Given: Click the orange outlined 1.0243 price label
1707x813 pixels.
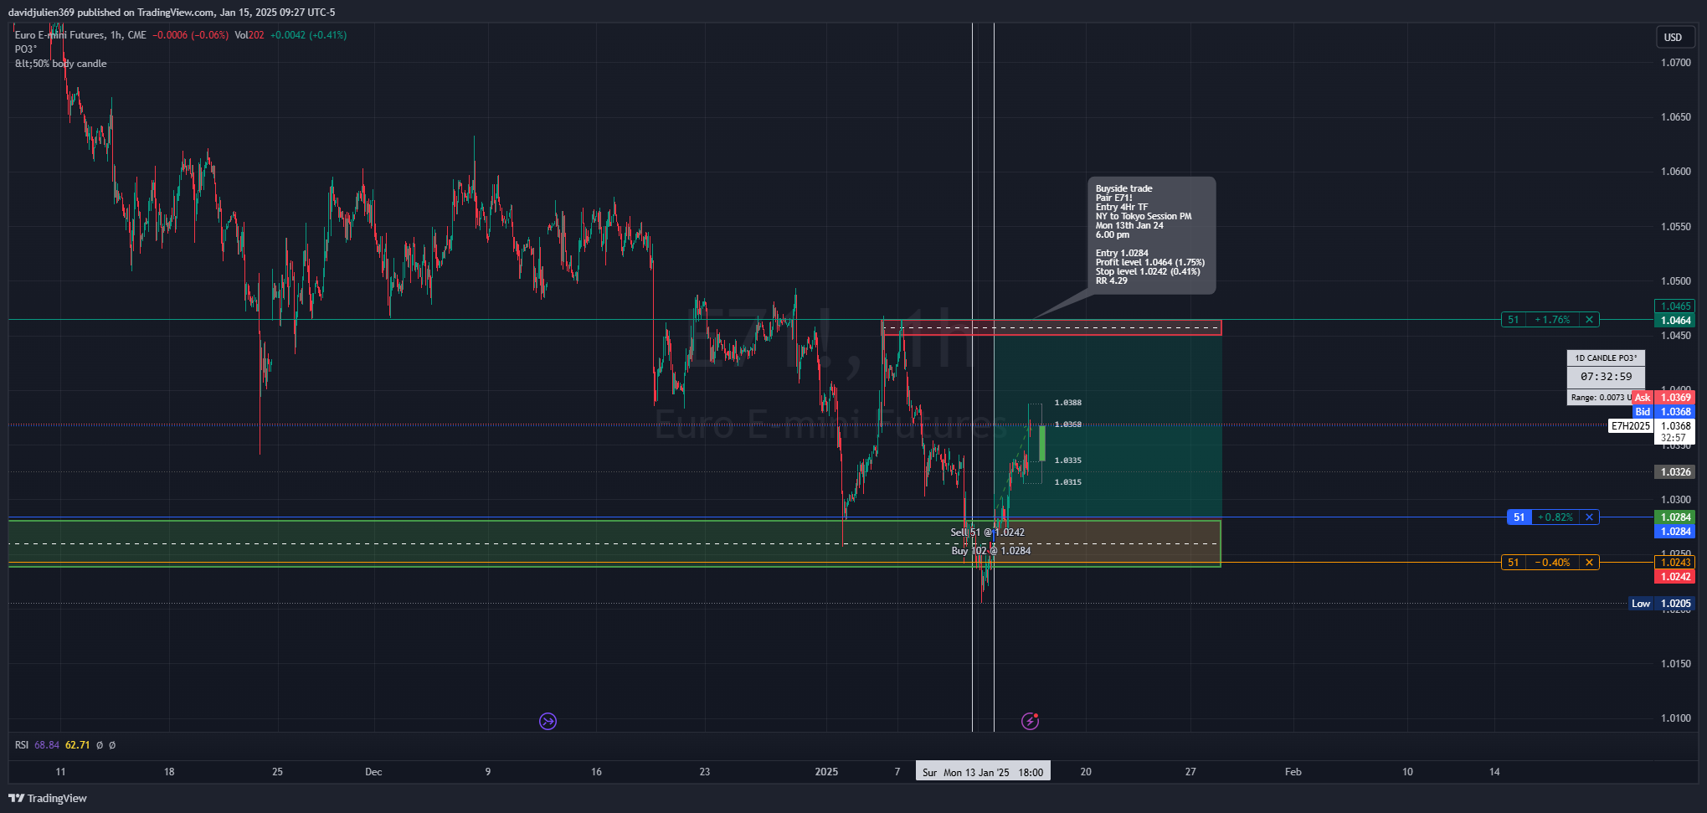Looking at the screenshot, I should pyautogui.click(x=1675, y=563).
